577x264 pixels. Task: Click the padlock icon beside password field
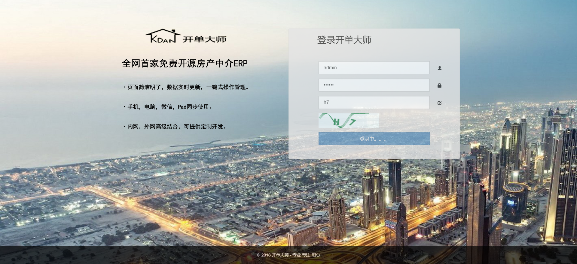pos(439,85)
